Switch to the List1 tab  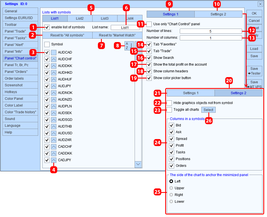pos(55,19)
